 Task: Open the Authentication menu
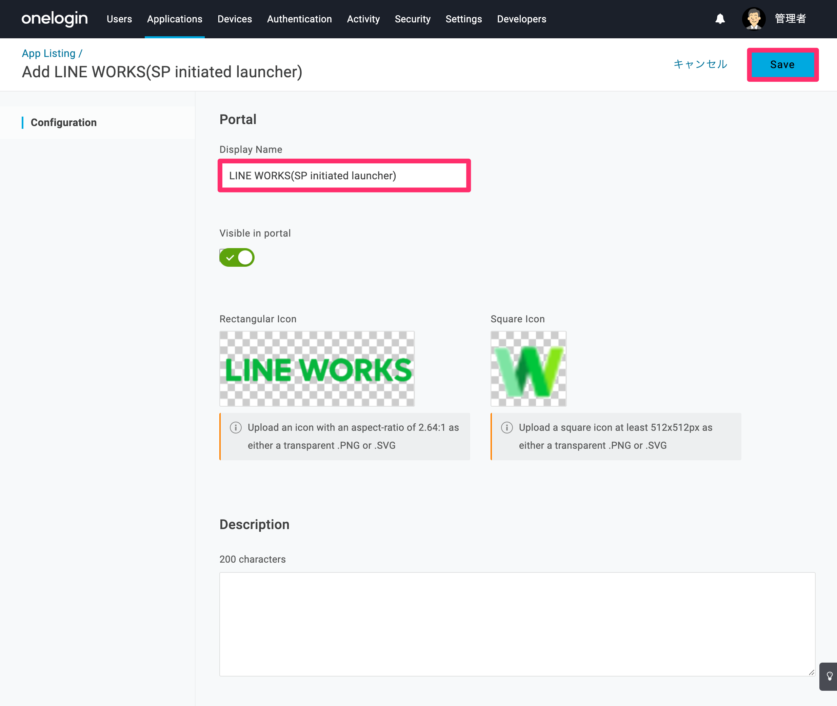coord(299,19)
